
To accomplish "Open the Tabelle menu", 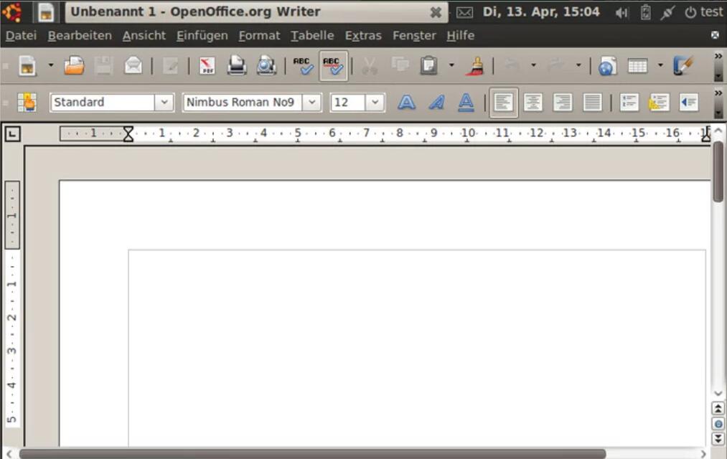I will [312, 35].
